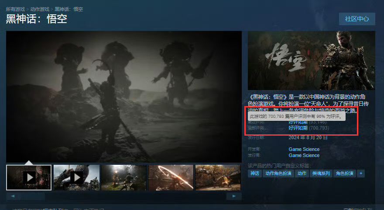Click the 悟空 game header image
Viewport: 384px width, 210px height.
click(x=311, y=60)
